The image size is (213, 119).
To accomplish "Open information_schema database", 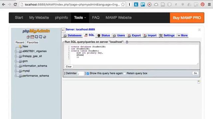I will (35, 66).
